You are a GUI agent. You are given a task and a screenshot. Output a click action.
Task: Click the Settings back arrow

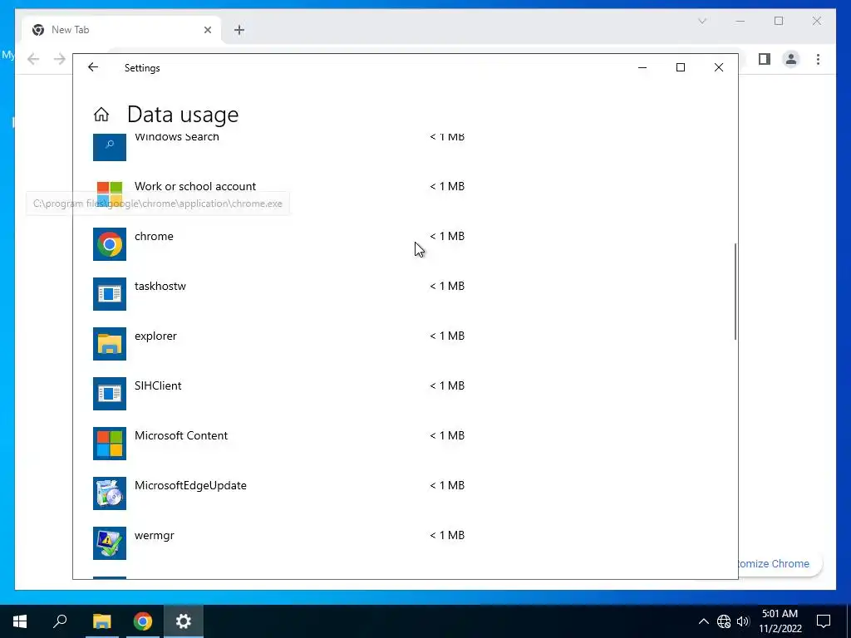[93, 67]
